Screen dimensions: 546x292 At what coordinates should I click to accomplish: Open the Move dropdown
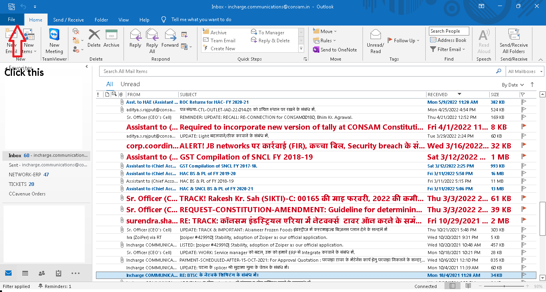click(325, 32)
